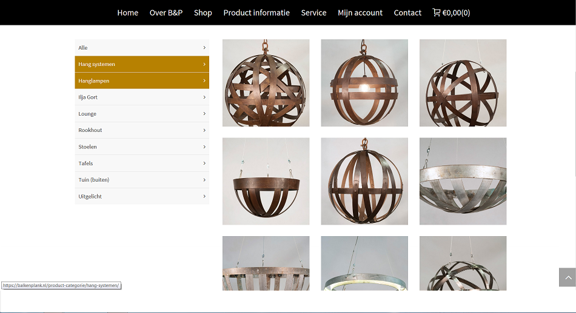The image size is (576, 313).
Task: Open the riveted vertical-band sphere lamp
Action: coord(364,181)
